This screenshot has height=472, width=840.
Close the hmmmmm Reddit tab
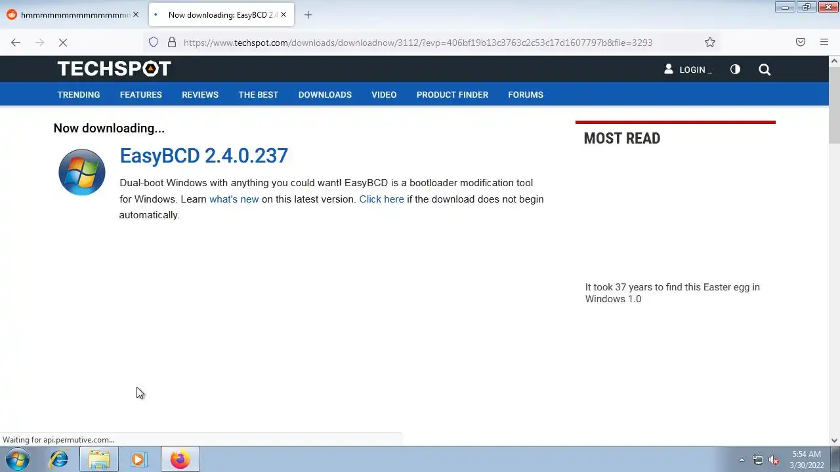(136, 14)
